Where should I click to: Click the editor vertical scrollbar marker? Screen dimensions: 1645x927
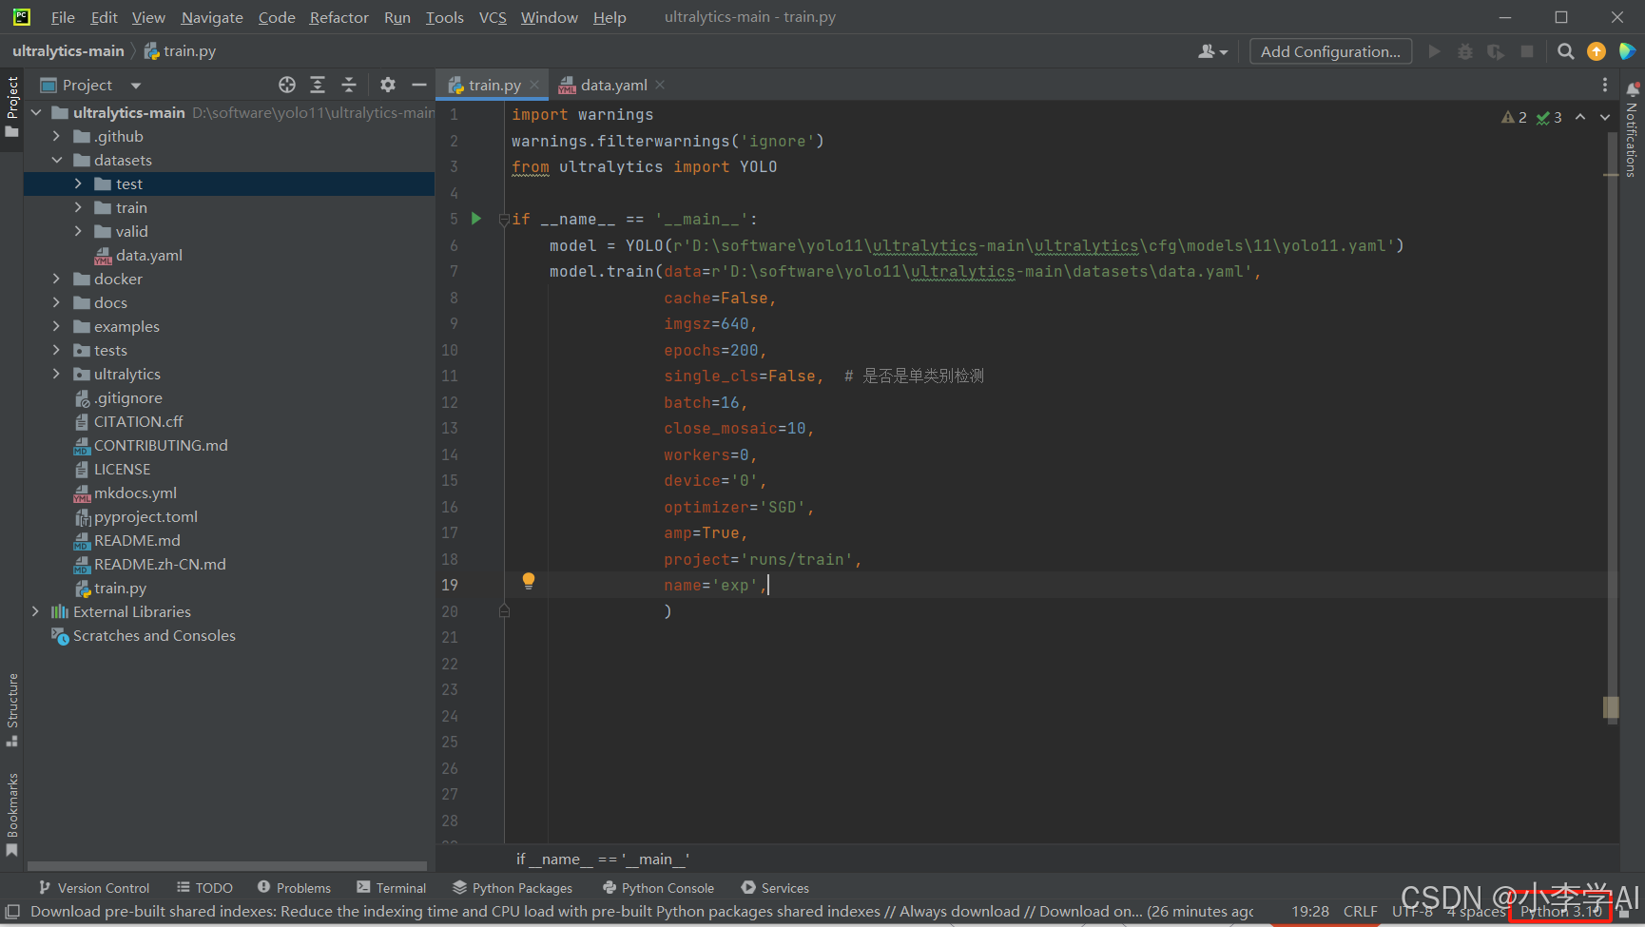click(1611, 706)
